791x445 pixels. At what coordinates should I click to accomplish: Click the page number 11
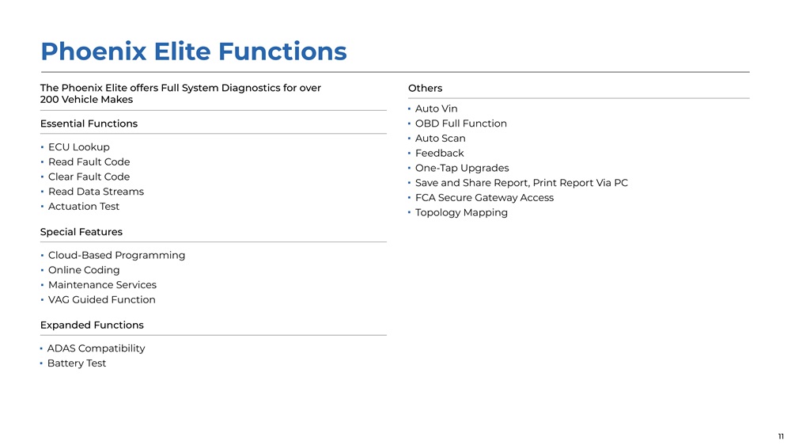pyautogui.click(x=781, y=436)
